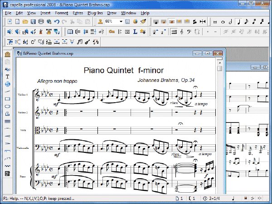Screen dimensions: 272x204
Task: Click the note down arrow icon
Action: coord(163,32)
